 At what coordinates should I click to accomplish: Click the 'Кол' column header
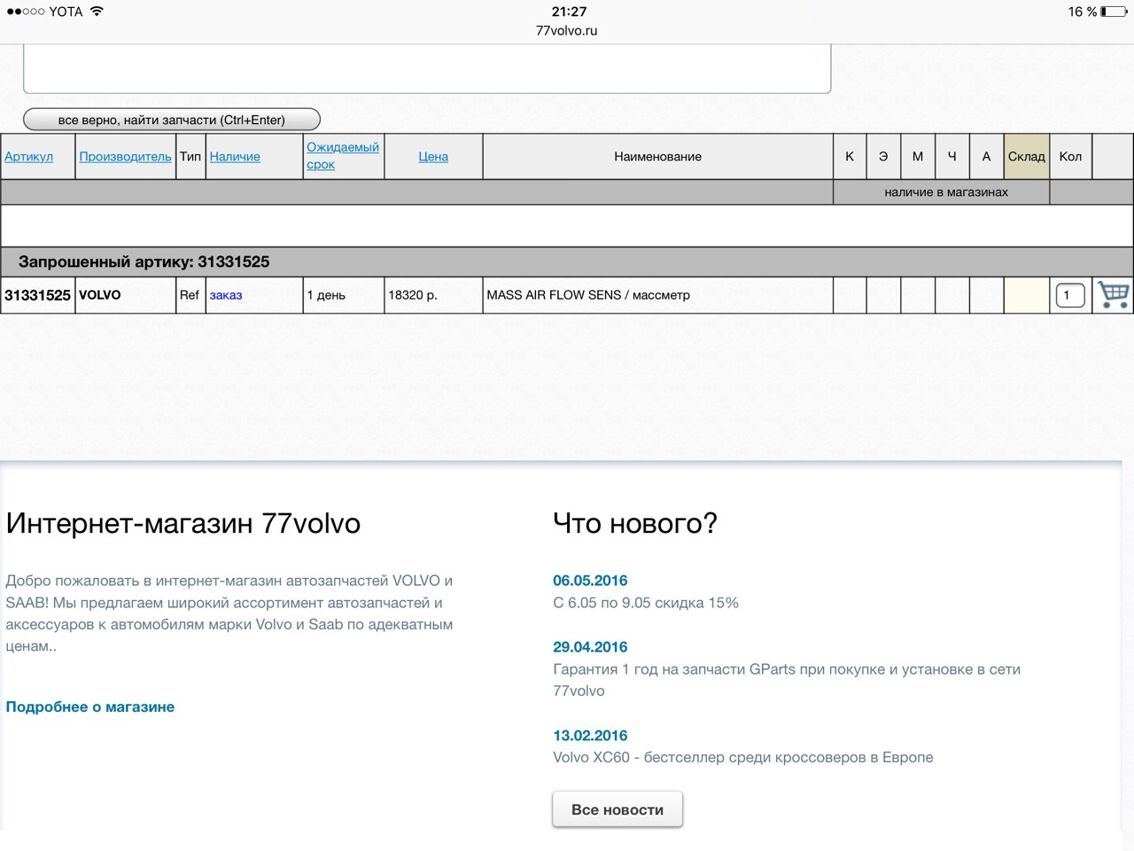(1070, 156)
